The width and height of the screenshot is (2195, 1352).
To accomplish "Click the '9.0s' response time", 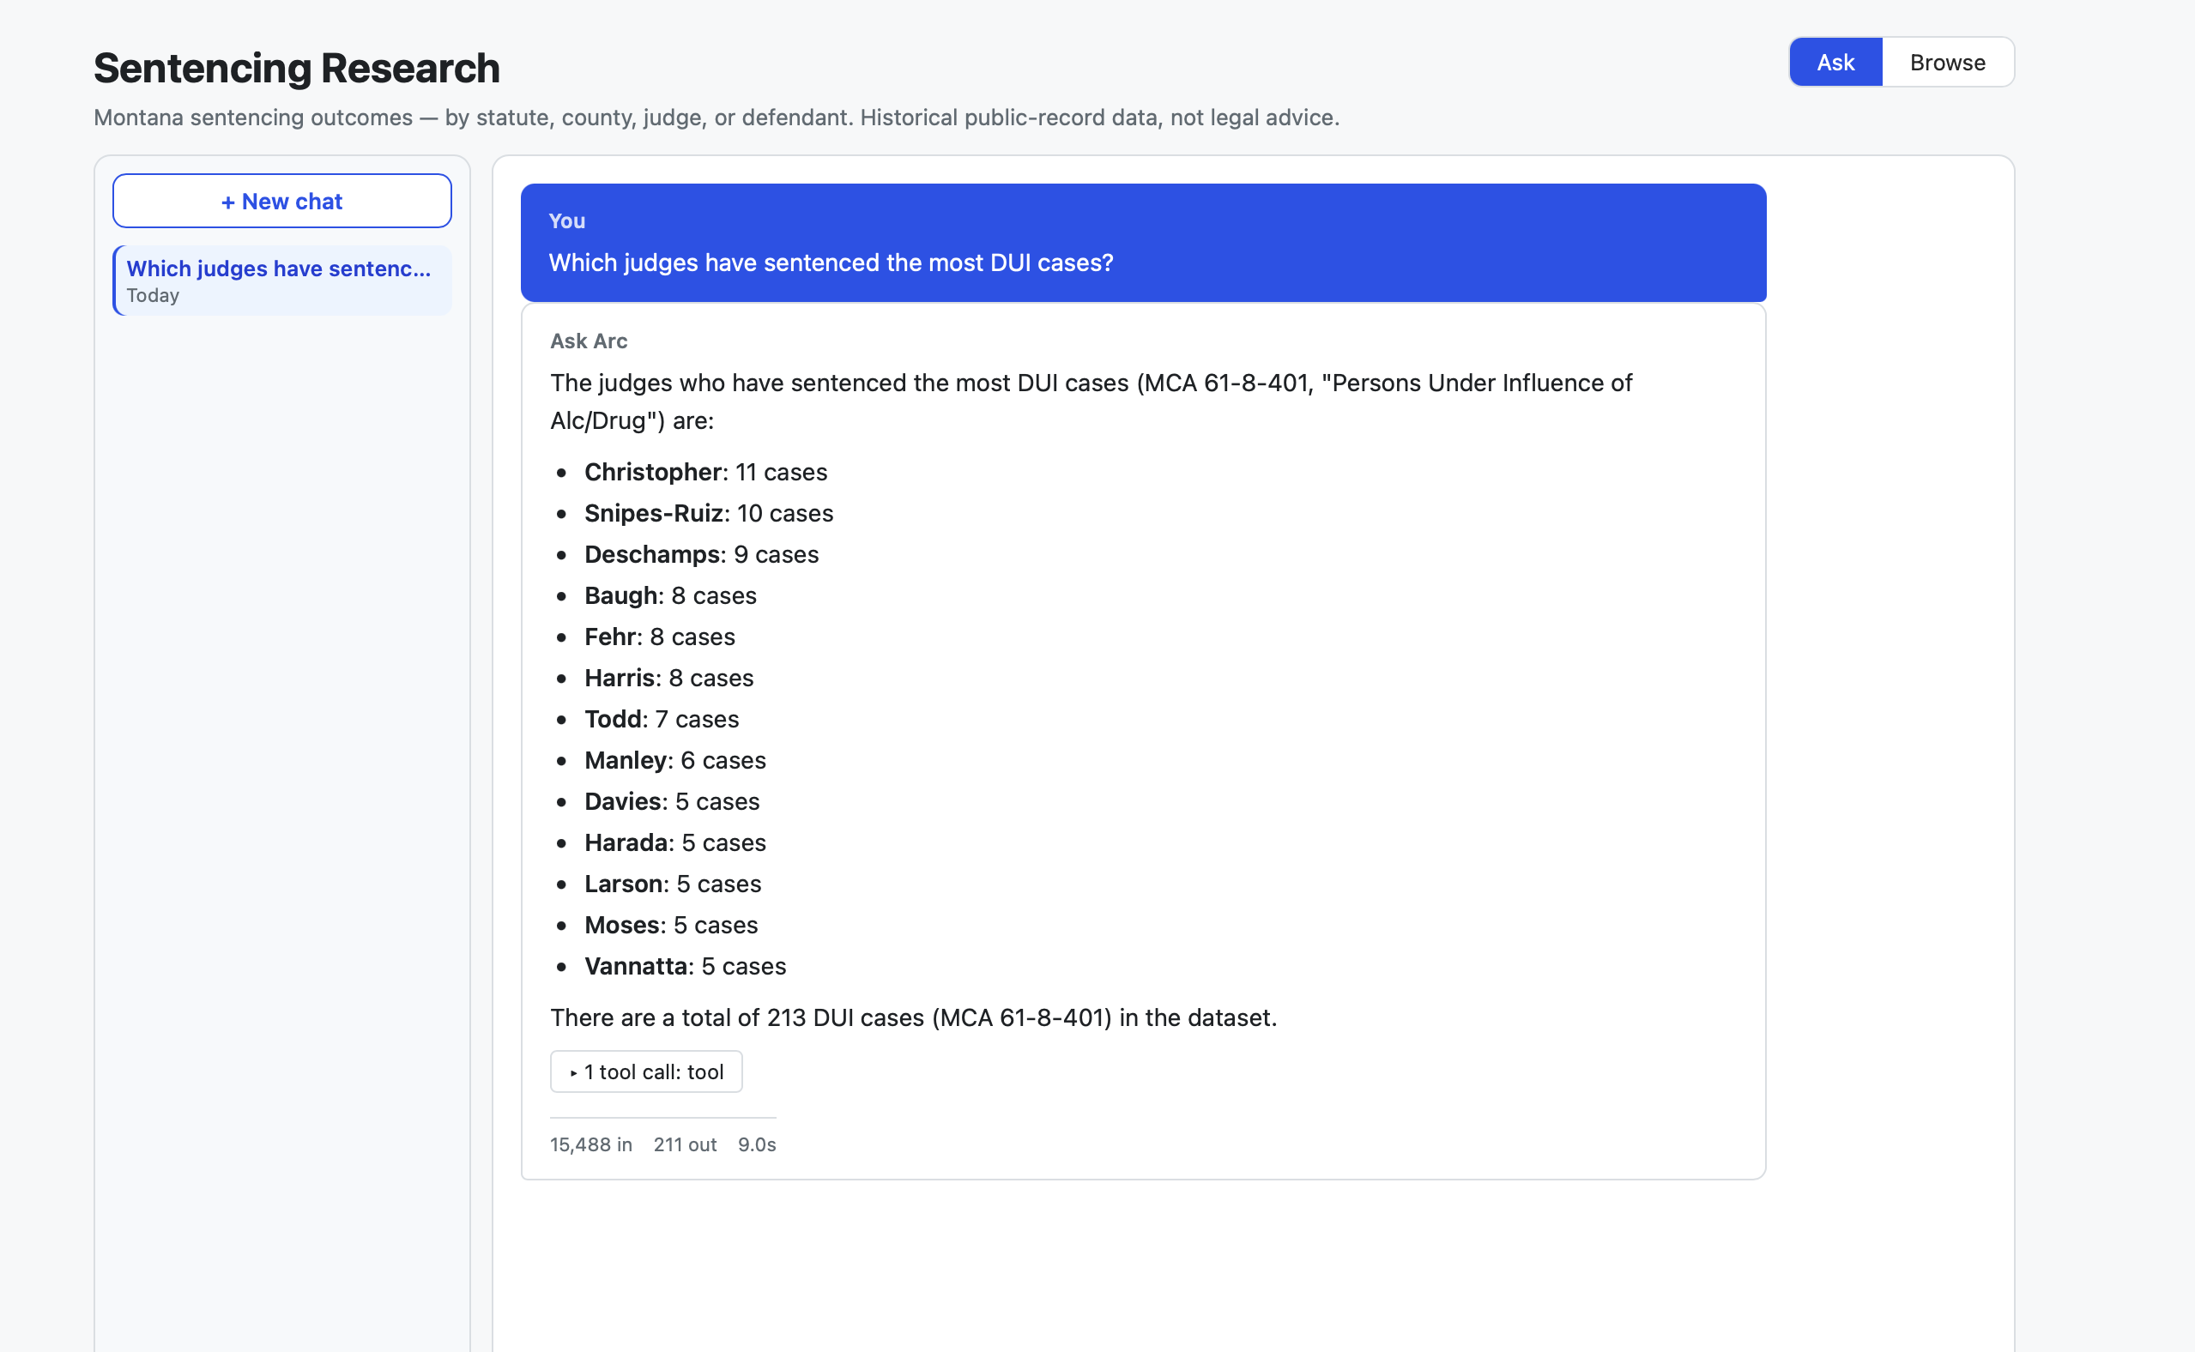I will tap(757, 1144).
